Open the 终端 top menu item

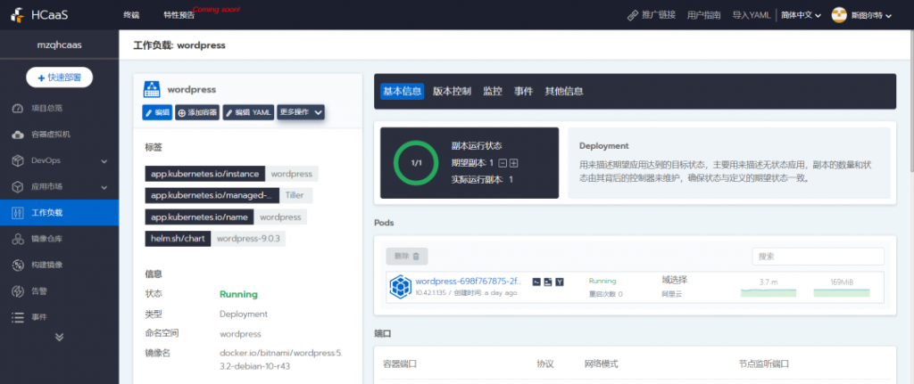131,15
